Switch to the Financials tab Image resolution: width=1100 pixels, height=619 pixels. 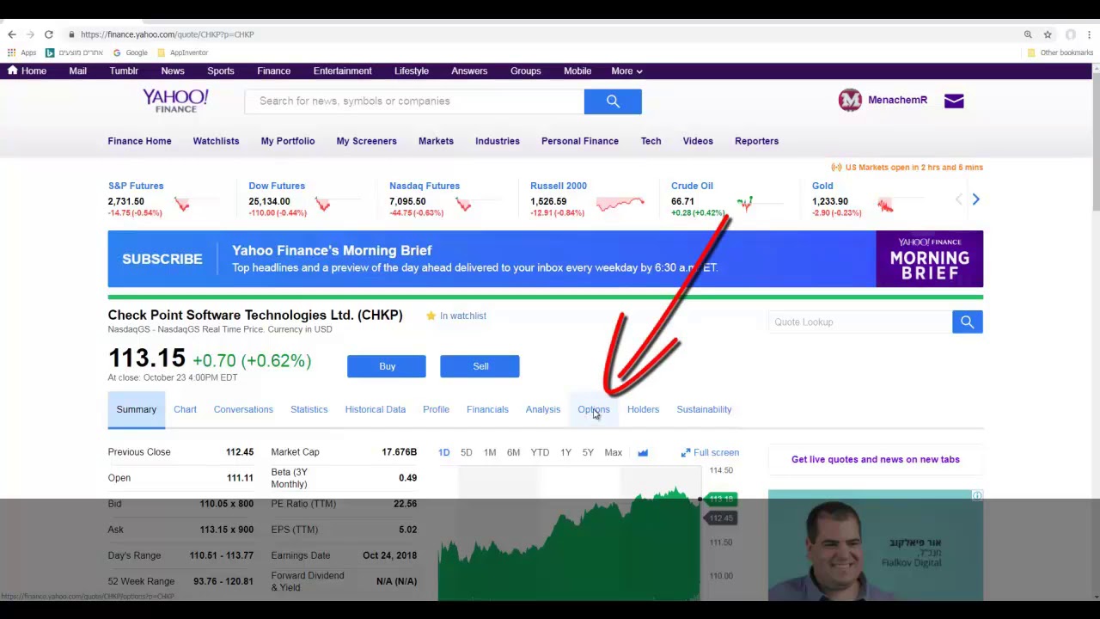coord(487,409)
